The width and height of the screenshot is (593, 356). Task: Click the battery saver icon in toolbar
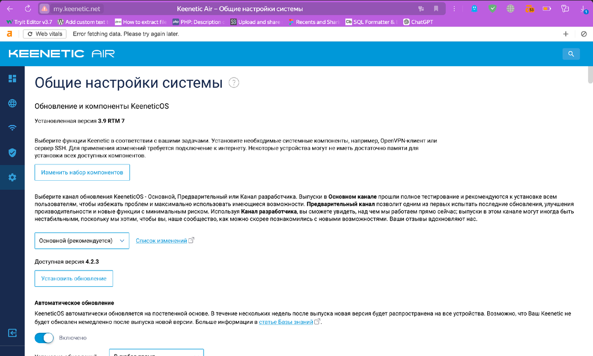(547, 9)
